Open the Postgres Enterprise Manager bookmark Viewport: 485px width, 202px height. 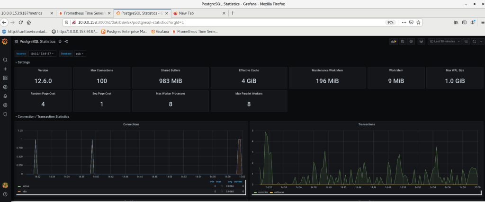[125, 31]
